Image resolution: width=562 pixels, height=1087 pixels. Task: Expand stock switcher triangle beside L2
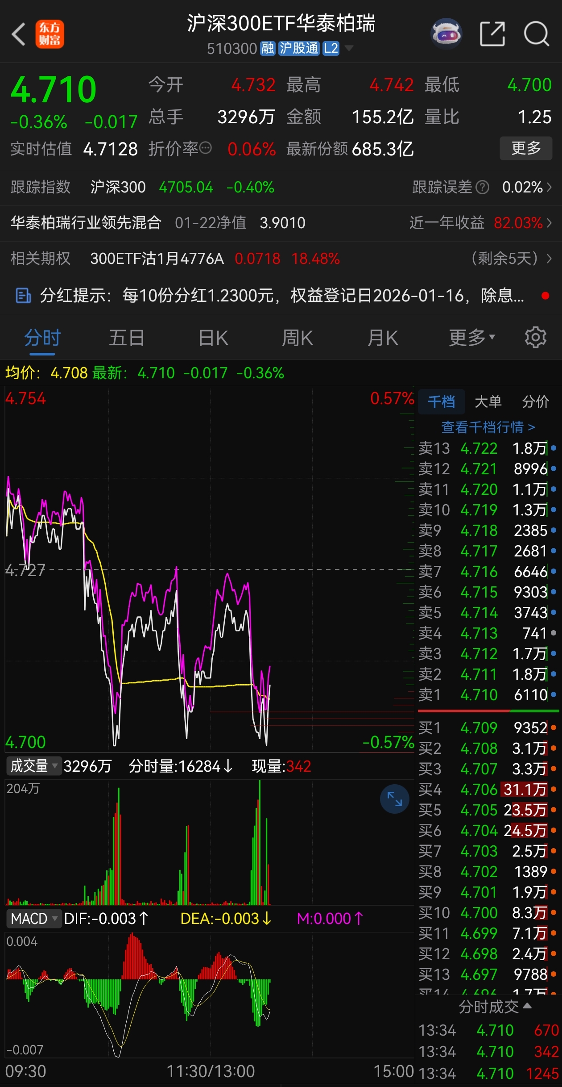point(349,48)
